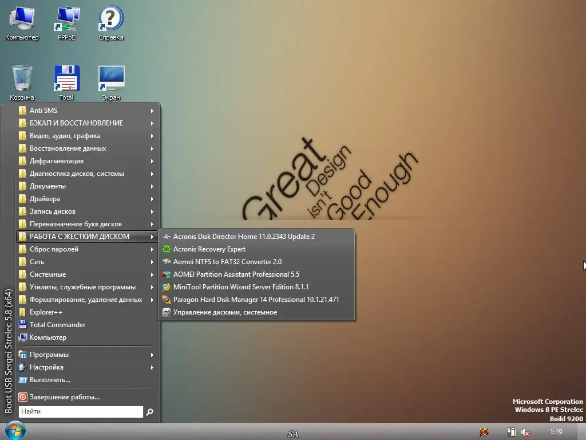This screenshot has height=440, width=586.
Task: Click the Windows Start orb
Action: click(x=15, y=431)
